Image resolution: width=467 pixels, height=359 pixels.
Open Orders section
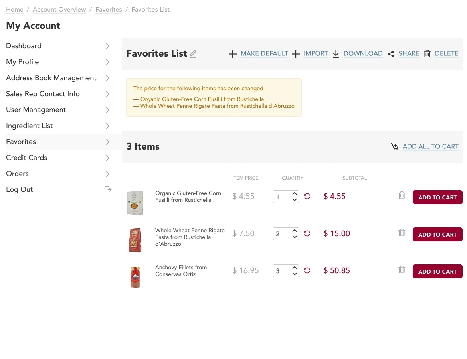(x=17, y=174)
